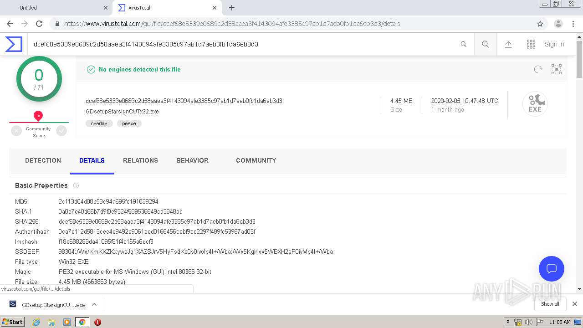Click the Chrome forward arrow
The width and height of the screenshot is (583, 328).
tap(25, 24)
